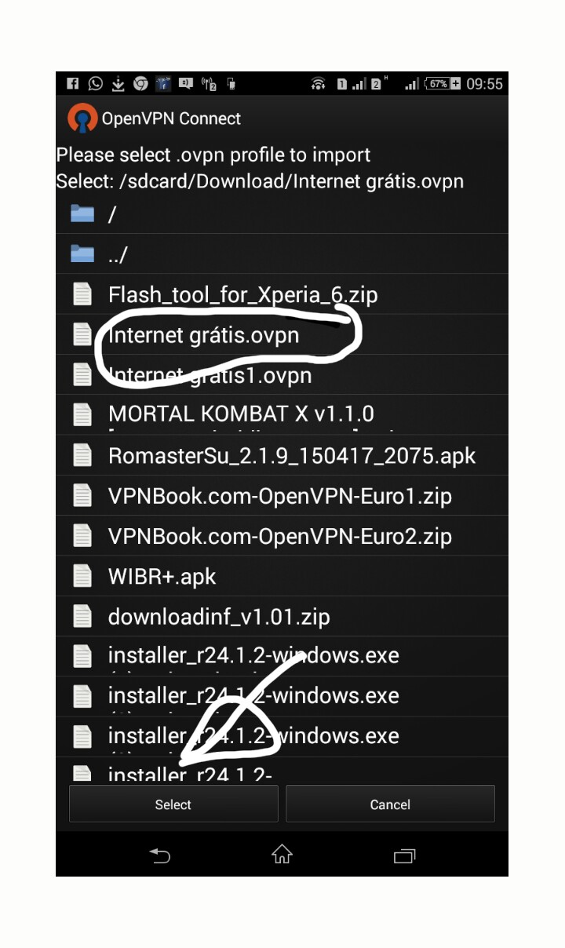Select VPNBook.com-OpenVPN-Euro2.zip file
Image resolution: width=565 pixels, height=948 pixels.
tap(282, 535)
